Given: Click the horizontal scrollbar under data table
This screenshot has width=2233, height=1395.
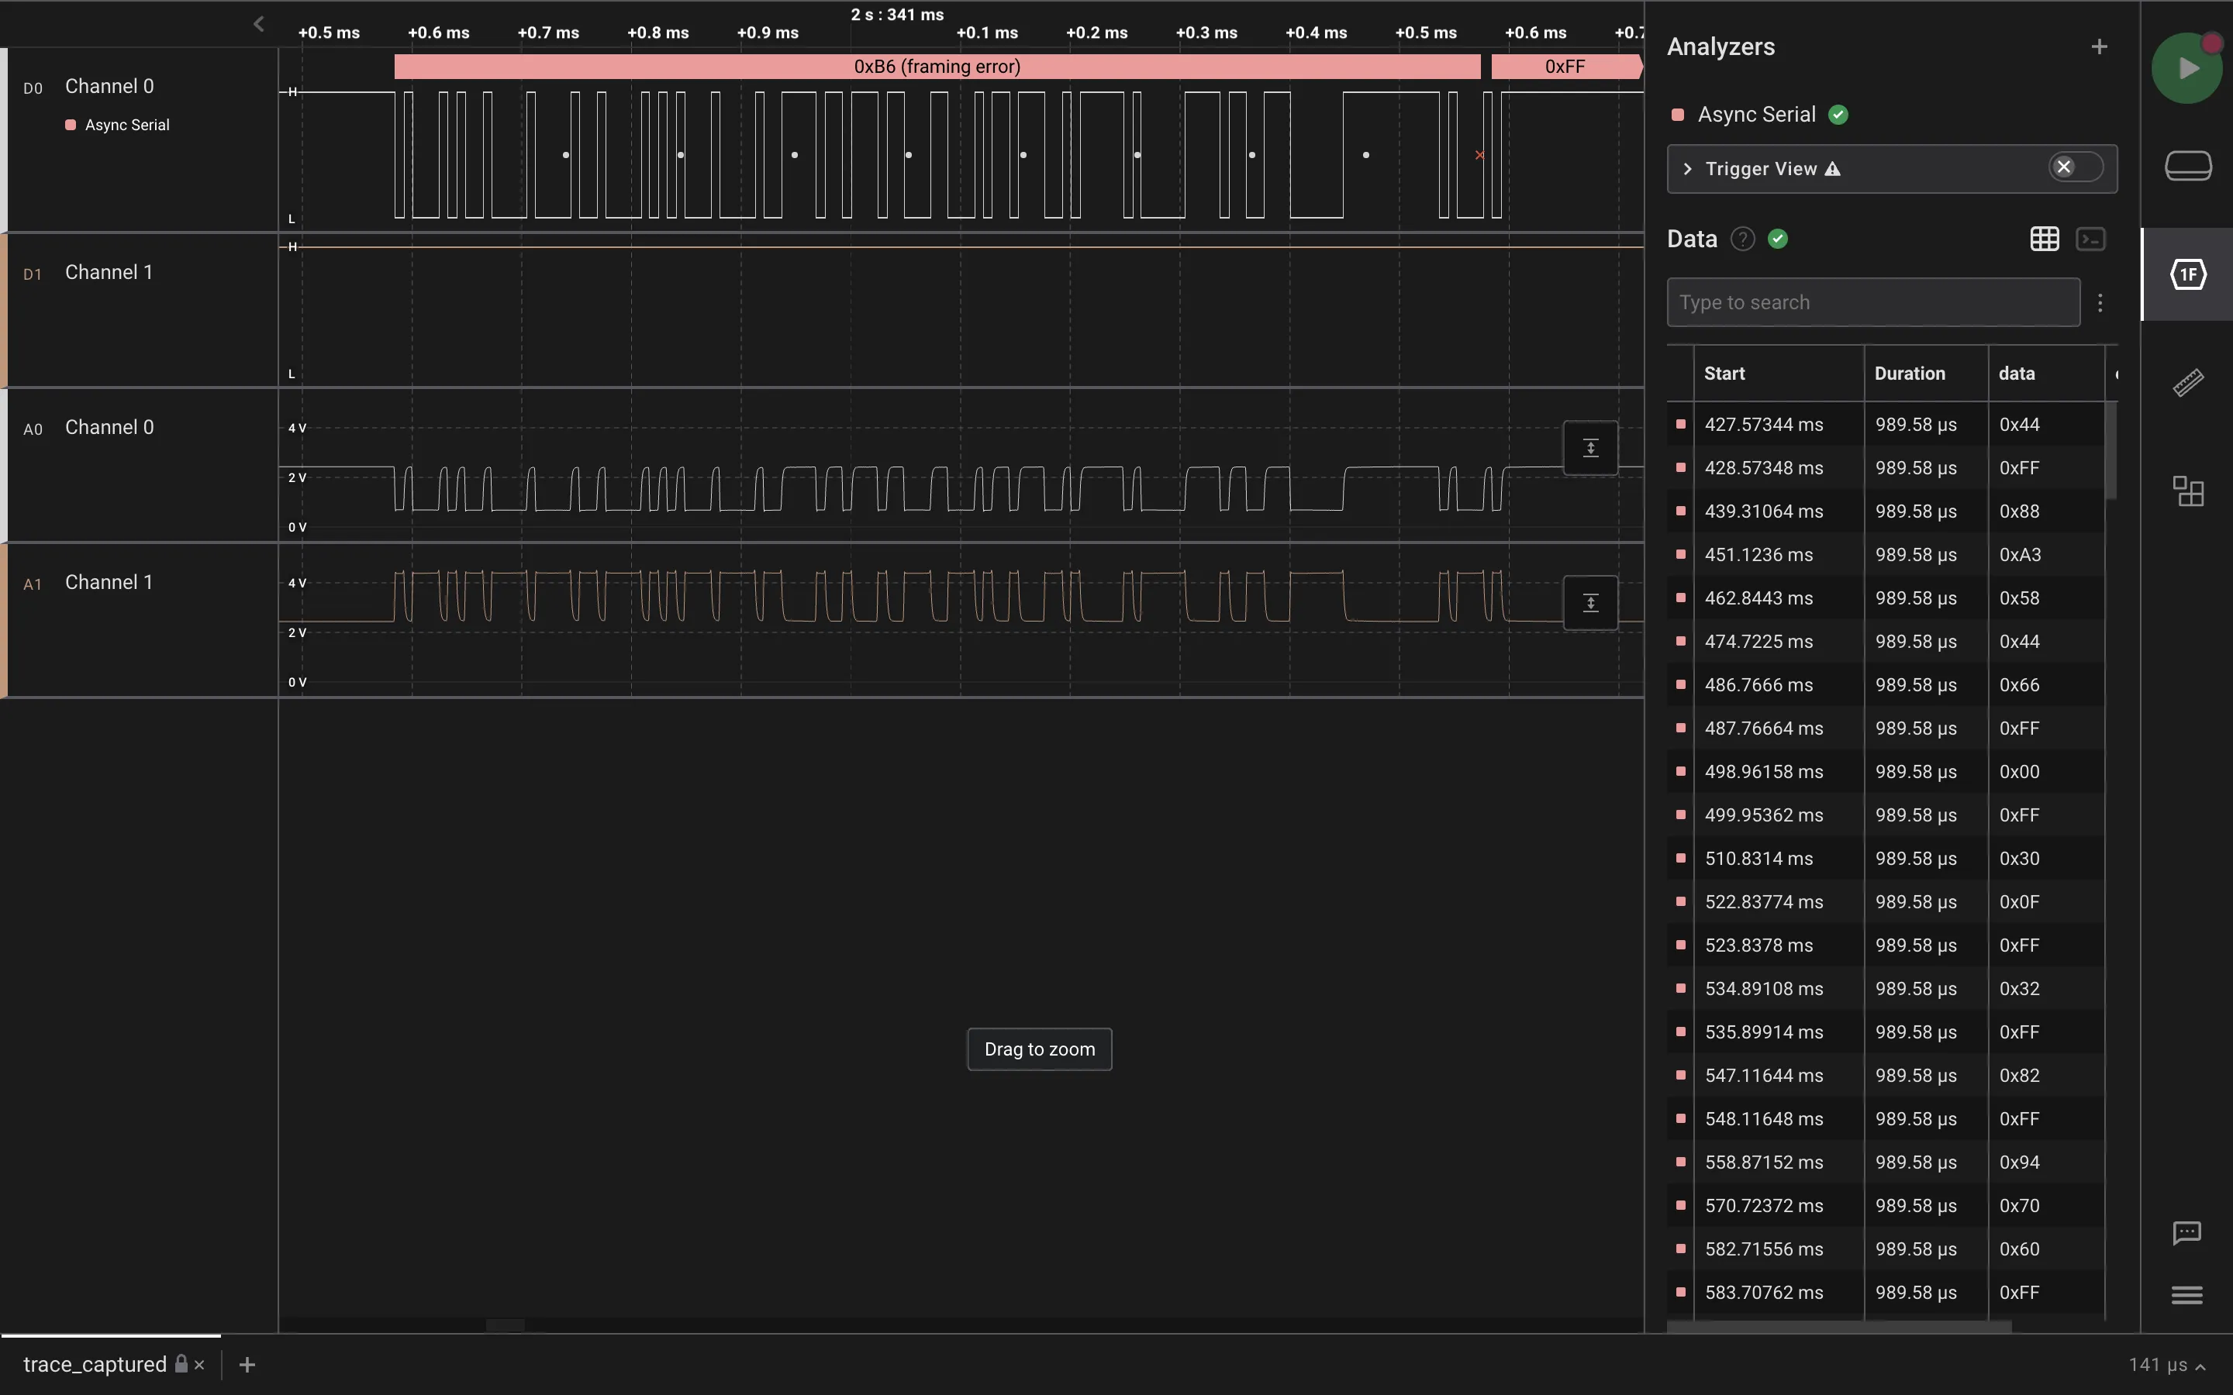Looking at the screenshot, I should click(x=1839, y=1327).
